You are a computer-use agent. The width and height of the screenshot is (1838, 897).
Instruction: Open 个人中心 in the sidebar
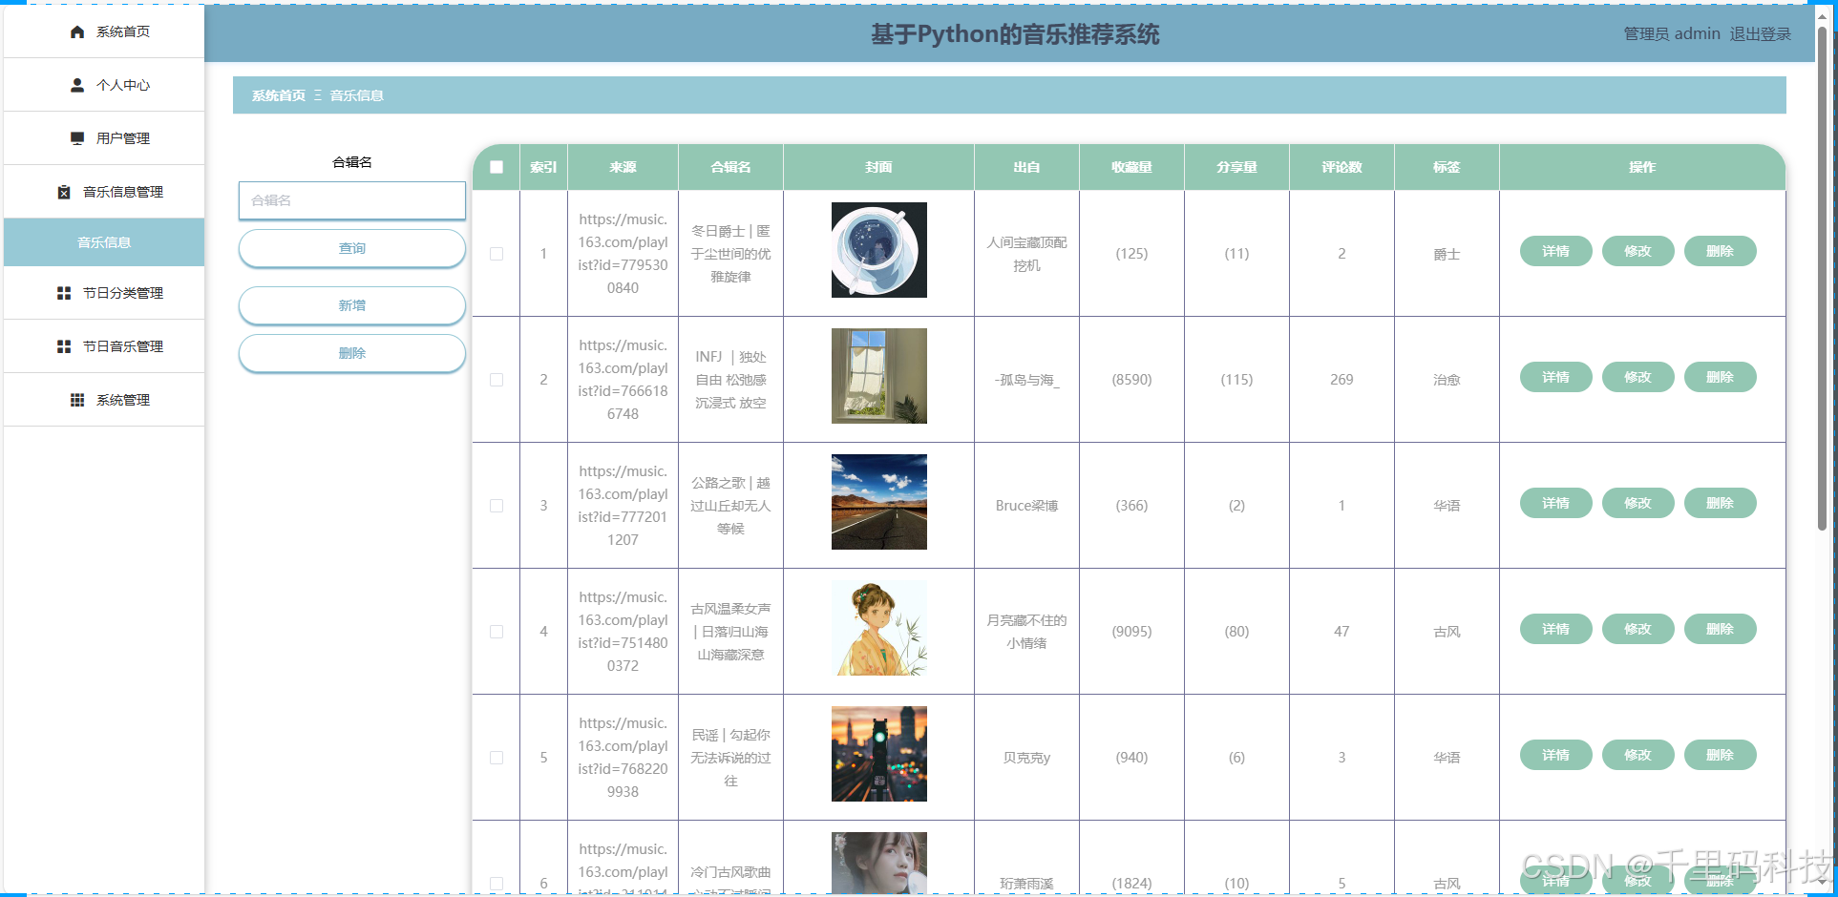point(104,85)
